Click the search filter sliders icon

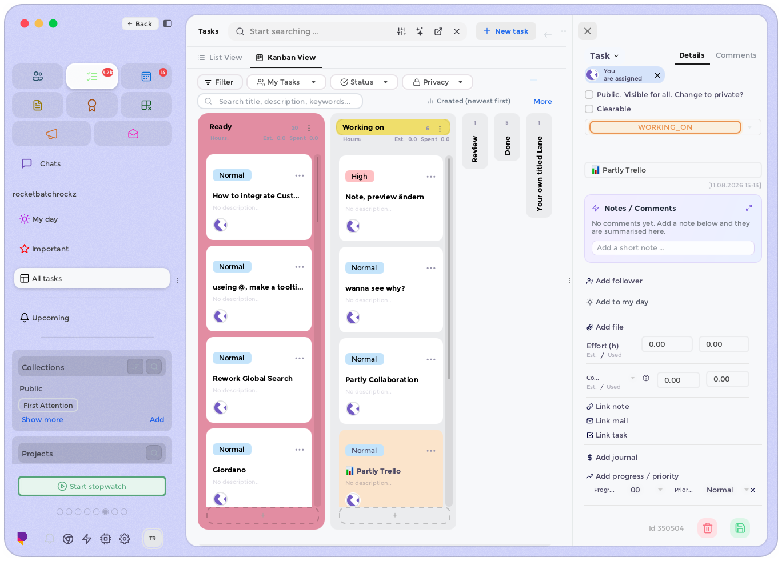[402, 31]
